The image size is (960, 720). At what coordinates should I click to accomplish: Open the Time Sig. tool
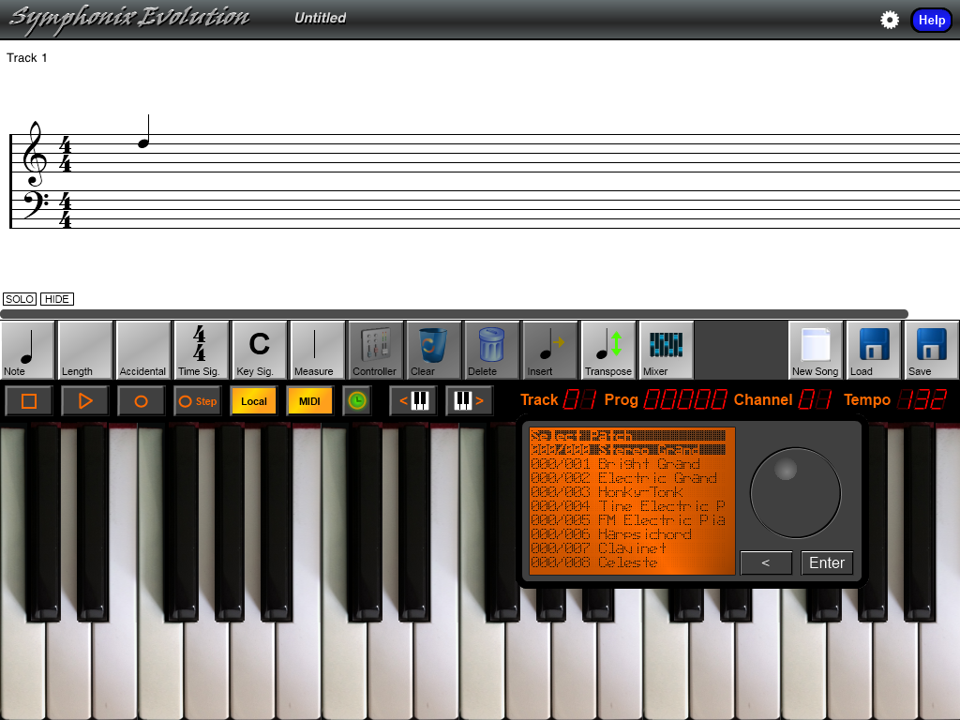(201, 351)
